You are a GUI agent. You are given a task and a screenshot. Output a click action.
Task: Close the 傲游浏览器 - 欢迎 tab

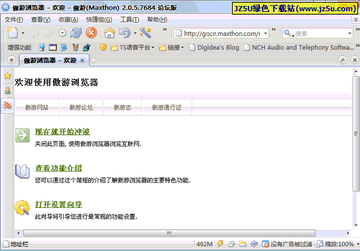tap(82, 60)
